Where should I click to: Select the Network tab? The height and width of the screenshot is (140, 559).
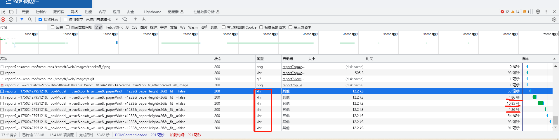point(74,12)
